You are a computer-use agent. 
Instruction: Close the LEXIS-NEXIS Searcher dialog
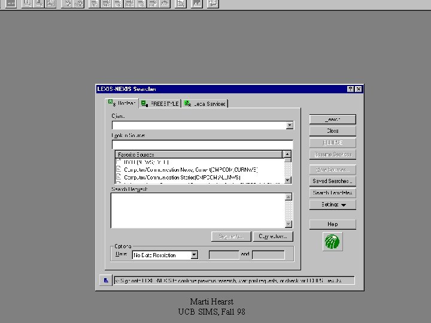[x=359, y=89]
